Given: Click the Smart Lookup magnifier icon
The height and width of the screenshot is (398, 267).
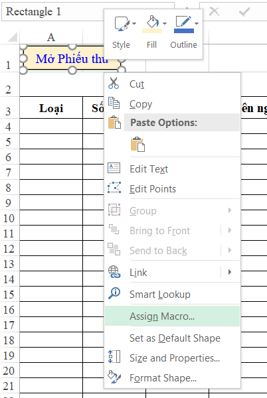Looking at the screenshot, I should point(114,293).
